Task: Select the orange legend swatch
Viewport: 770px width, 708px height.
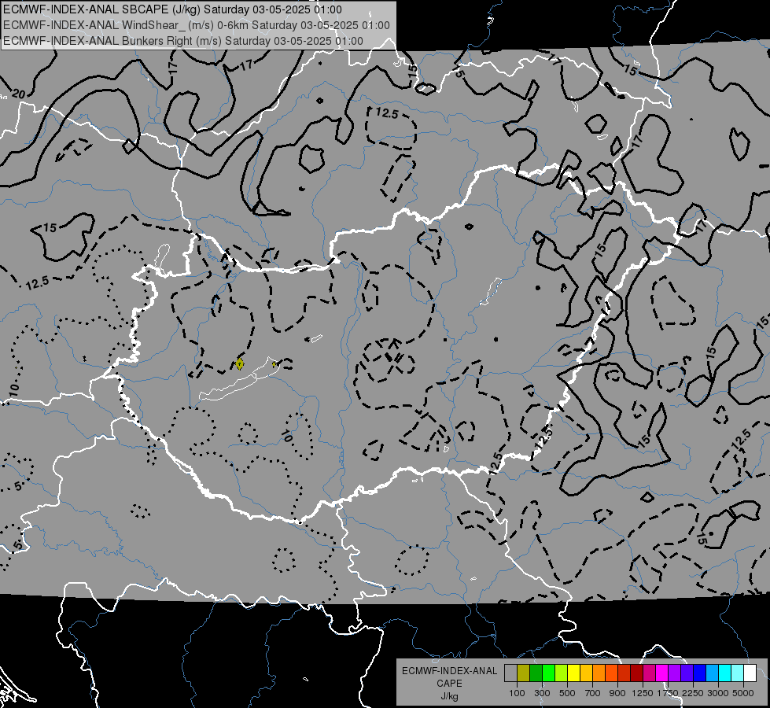Action: point(599,673)
